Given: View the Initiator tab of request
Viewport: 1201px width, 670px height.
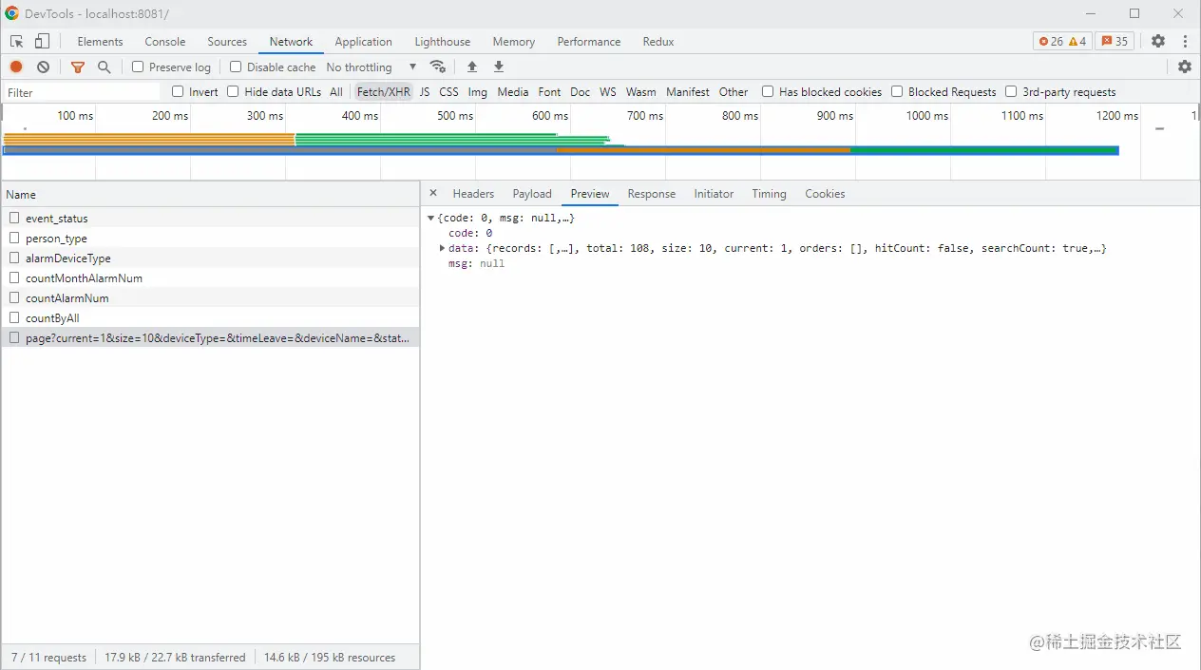Looking at the screenshot, I should (x=714, y=193).
